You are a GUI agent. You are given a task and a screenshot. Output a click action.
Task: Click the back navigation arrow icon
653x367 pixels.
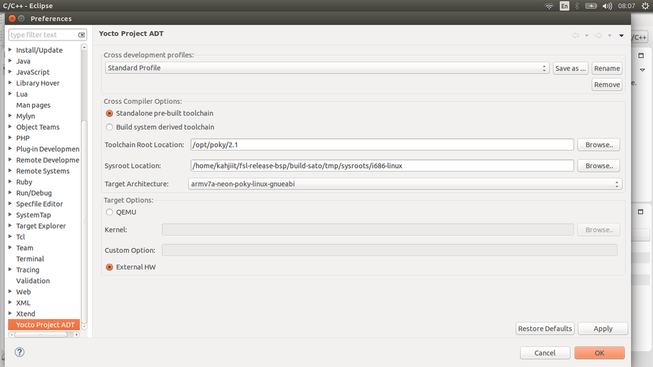575,35
